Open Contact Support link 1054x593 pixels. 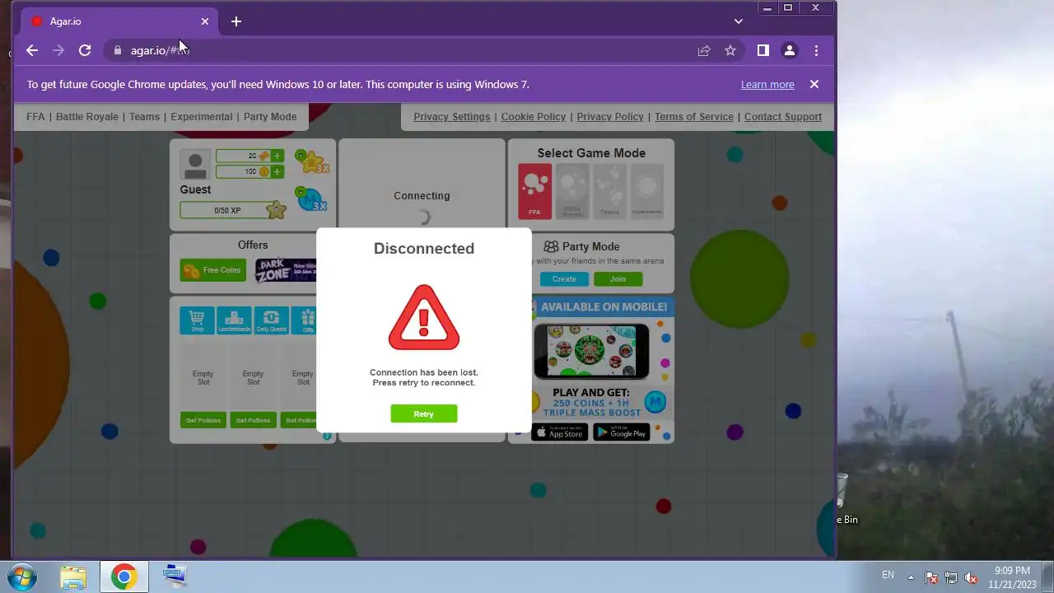[783, 116]
